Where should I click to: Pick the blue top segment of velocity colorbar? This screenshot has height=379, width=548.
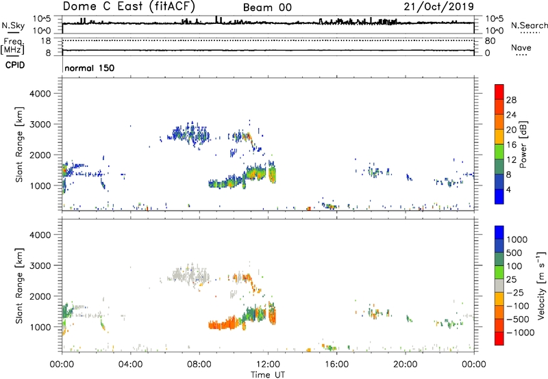[499, 233]
